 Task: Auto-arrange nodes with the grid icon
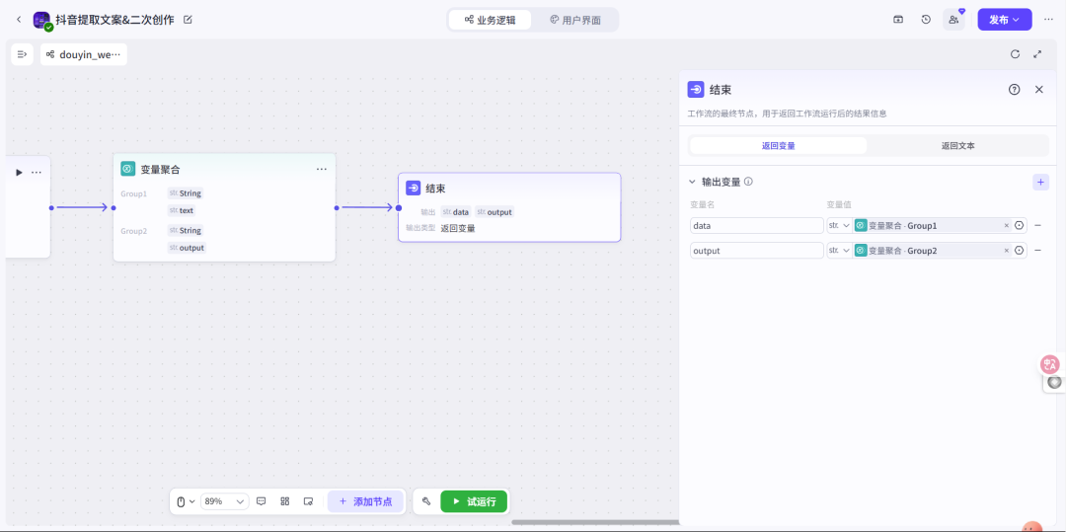pos(285,501)
